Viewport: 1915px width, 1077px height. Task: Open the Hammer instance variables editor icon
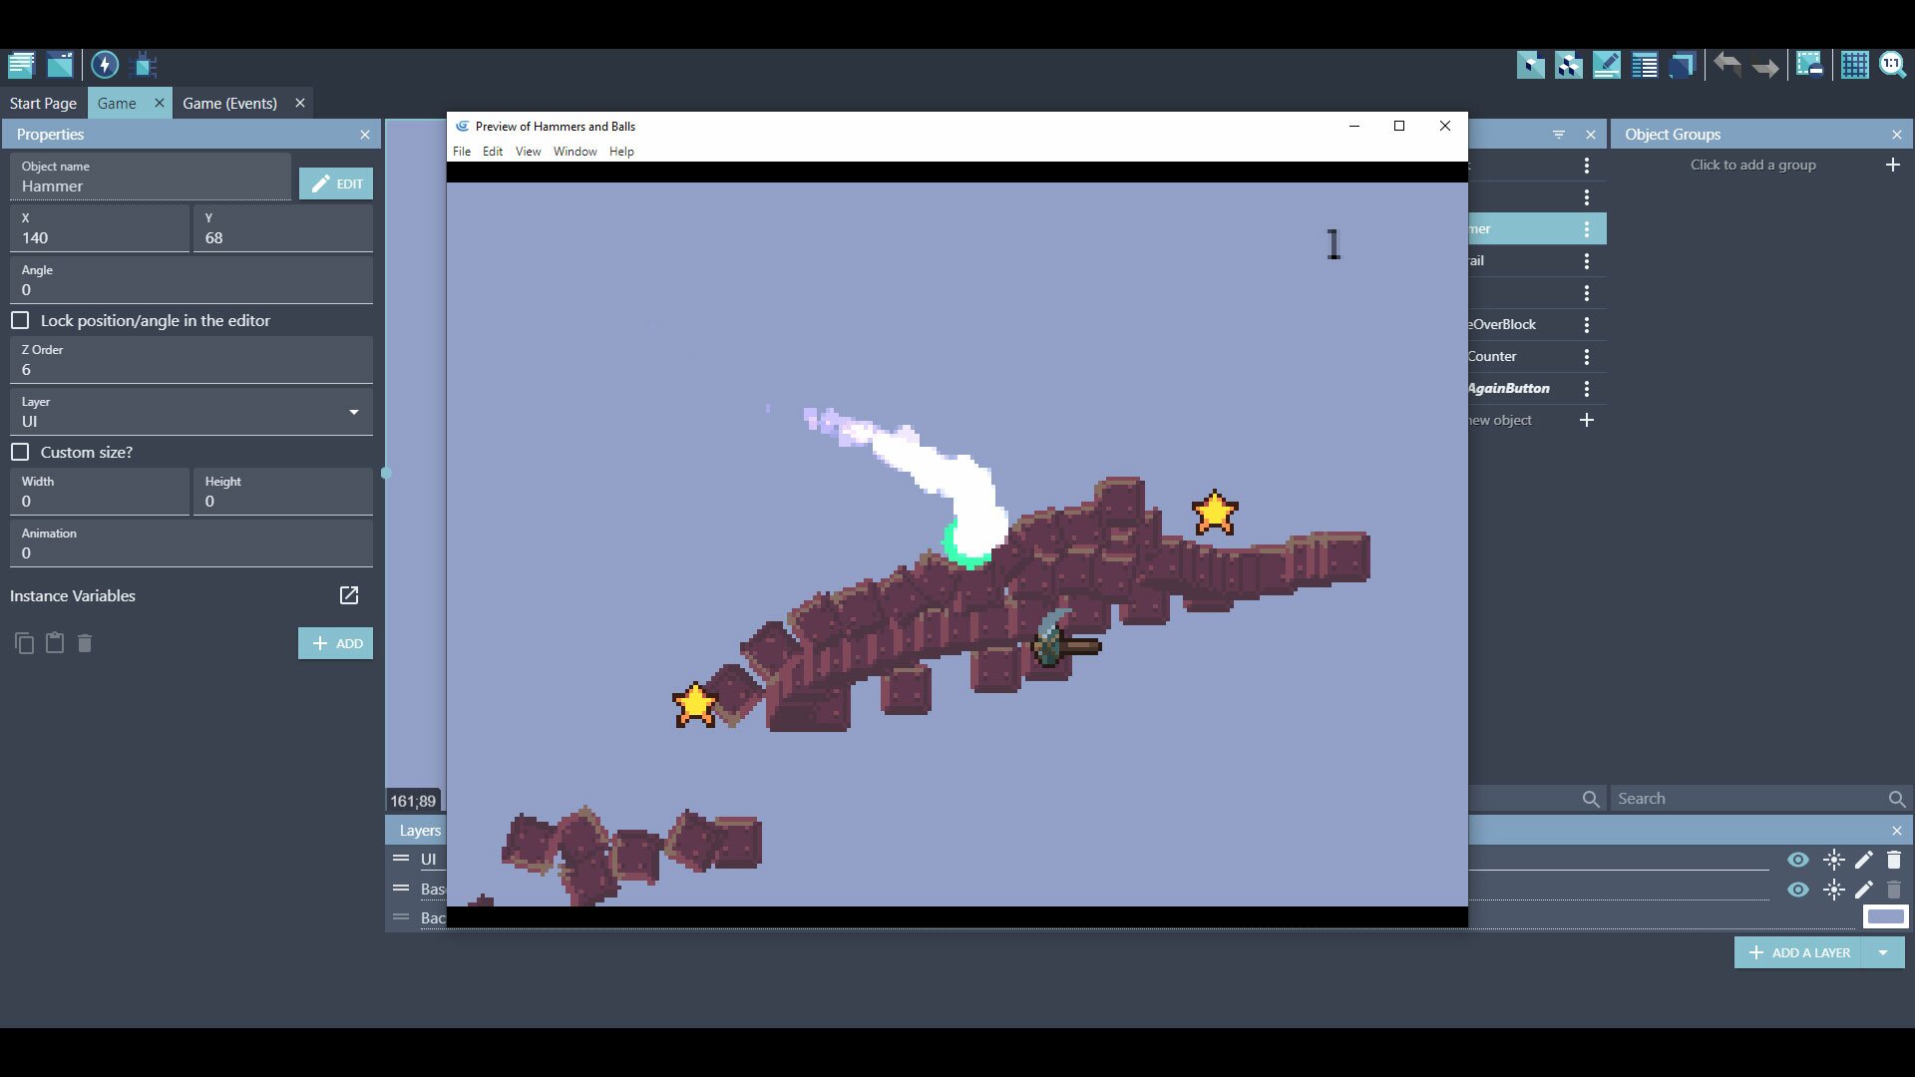[349, 595]
